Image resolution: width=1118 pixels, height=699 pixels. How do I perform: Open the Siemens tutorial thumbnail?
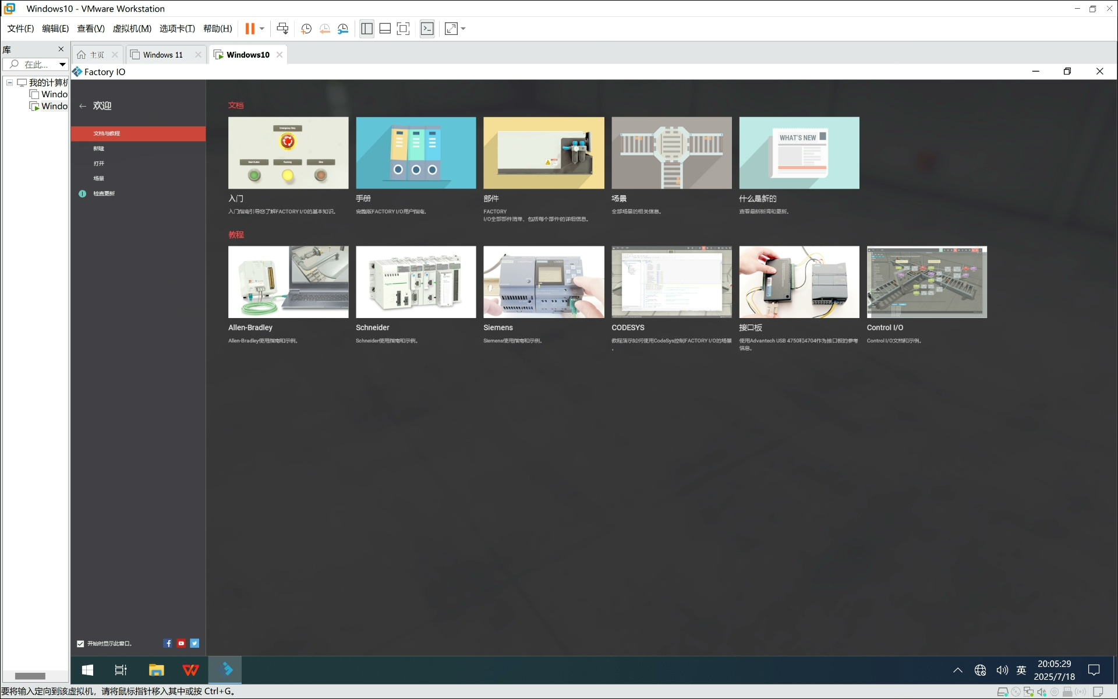pyautogui.click(x=543, y=282)
